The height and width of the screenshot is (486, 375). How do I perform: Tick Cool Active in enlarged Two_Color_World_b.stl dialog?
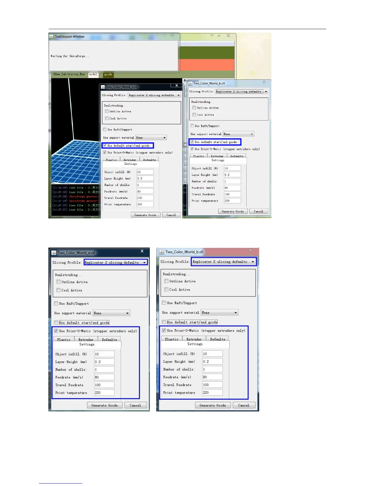[x=166, y=289]
